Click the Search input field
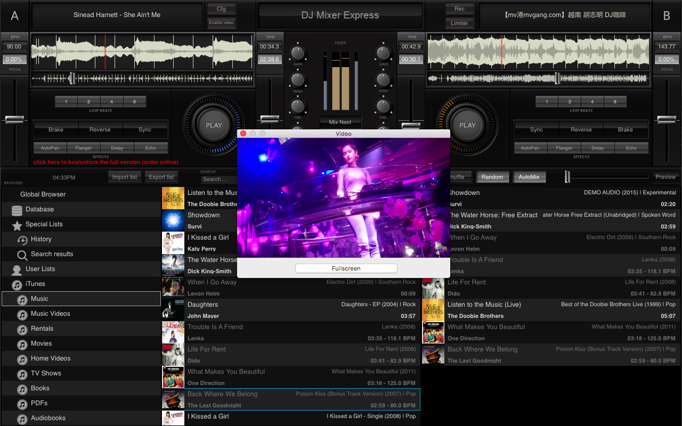This screenshot has height=426, width=682. (217, 179)
